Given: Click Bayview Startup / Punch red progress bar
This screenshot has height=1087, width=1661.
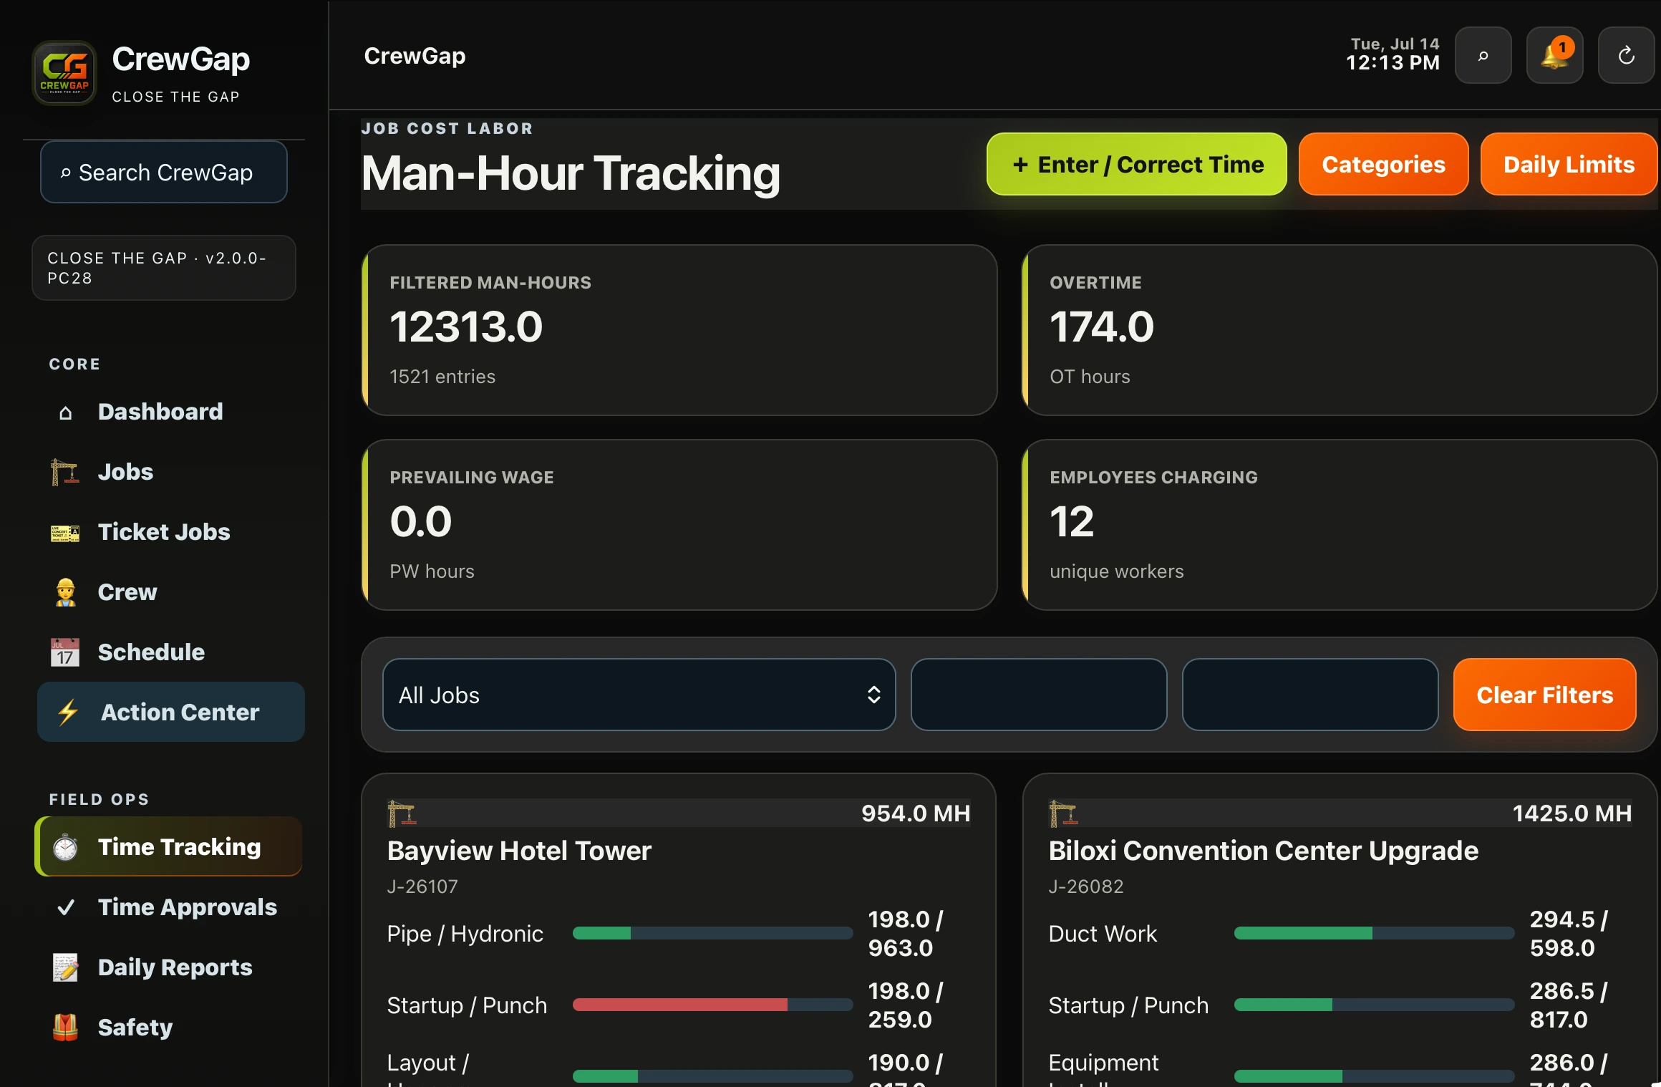Looking at the screenshot, I should pos(712,1005).
